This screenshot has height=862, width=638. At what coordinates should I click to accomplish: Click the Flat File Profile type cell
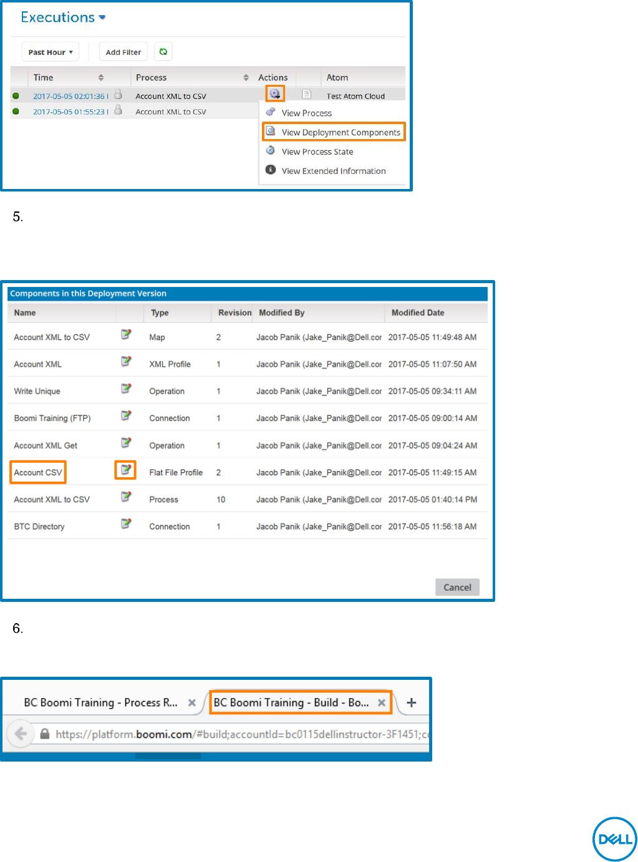coord(176,472)
